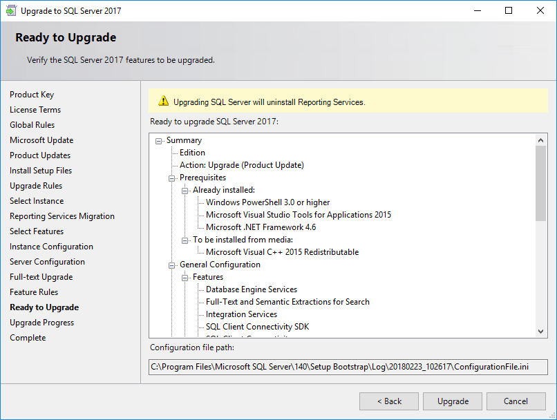Select Microsoft Visual C++ 2015 Redistributable item

tap(283, 252)
